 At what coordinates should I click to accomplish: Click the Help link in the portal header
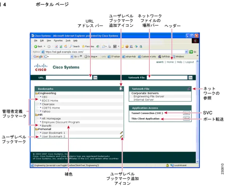179,62
